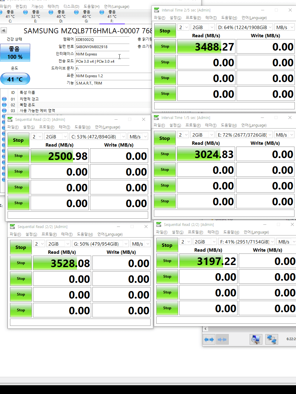296x394 pixels.
Task: Click the 3197.22 read result cell
Action: (208, 261)
